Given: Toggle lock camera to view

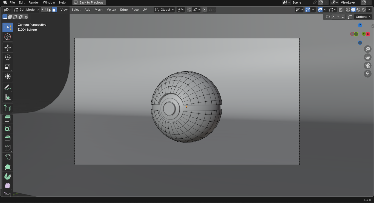Looking at the screenshot, I should click(x=368, y=74).
